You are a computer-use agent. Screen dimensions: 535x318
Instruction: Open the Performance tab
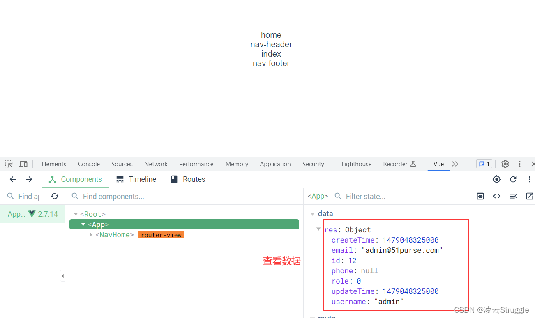(x=196, y=164)
